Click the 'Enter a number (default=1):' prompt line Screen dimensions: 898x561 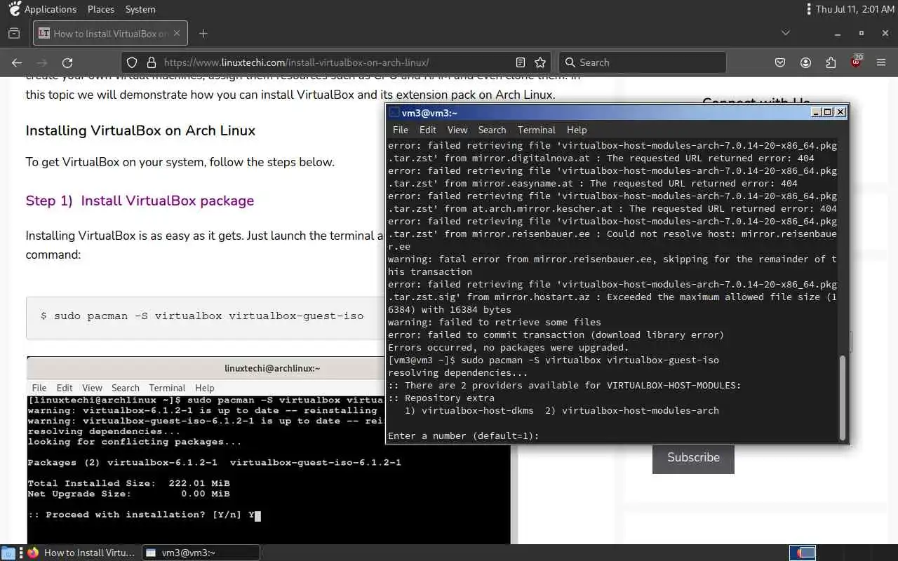(x=463, y=435)
